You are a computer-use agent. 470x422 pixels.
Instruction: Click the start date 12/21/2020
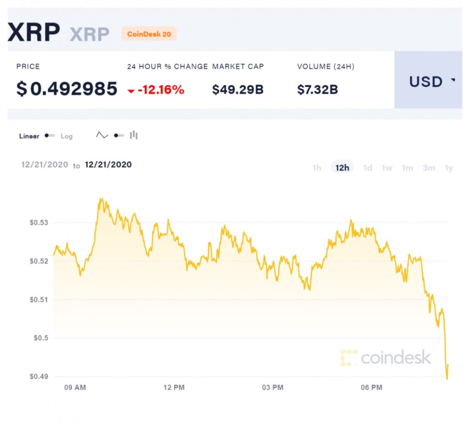(x=45, y=165)
